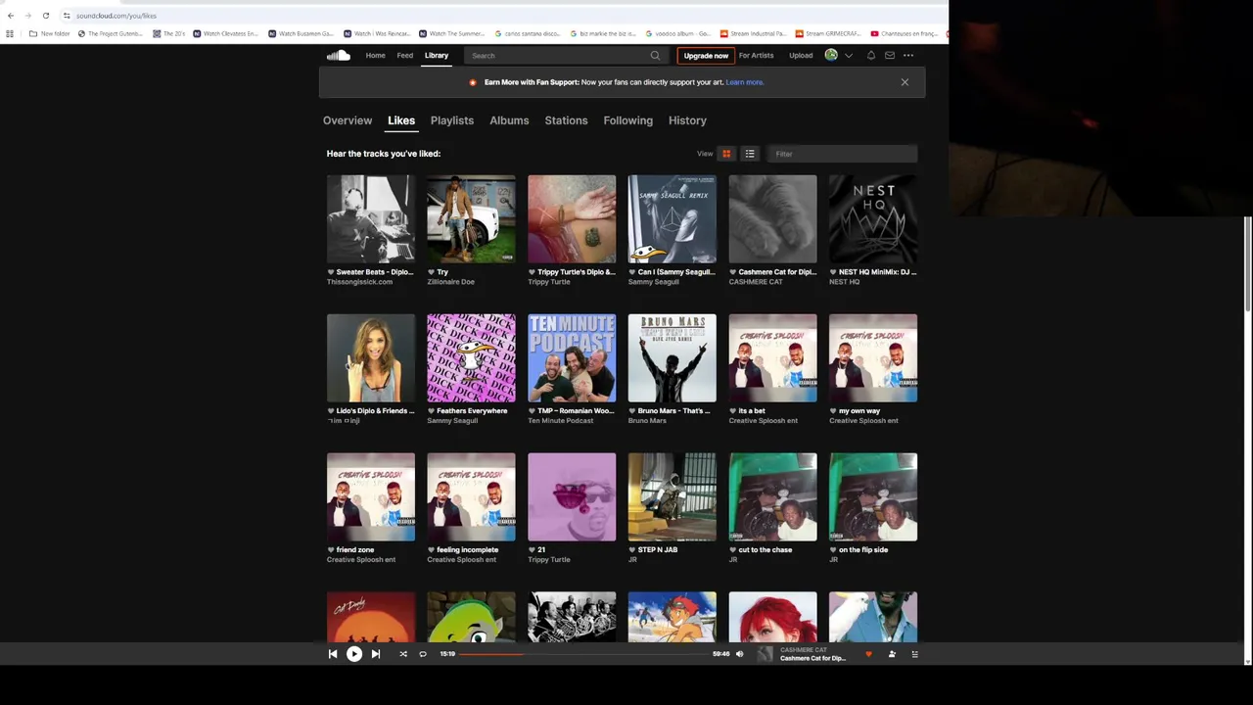The height and width of the screenshot is (705, 1253).
Task: Select the Likes tab
Action: click(x=401, y=120)
